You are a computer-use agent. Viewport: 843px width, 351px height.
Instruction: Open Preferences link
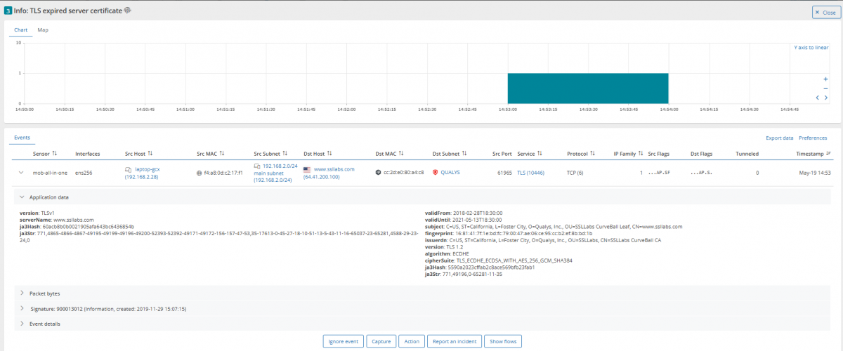point(813,138)
